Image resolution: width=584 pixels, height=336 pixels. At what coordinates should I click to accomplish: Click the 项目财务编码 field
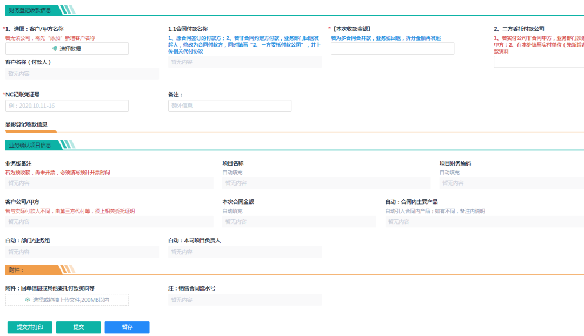click(x=512, y=183)
